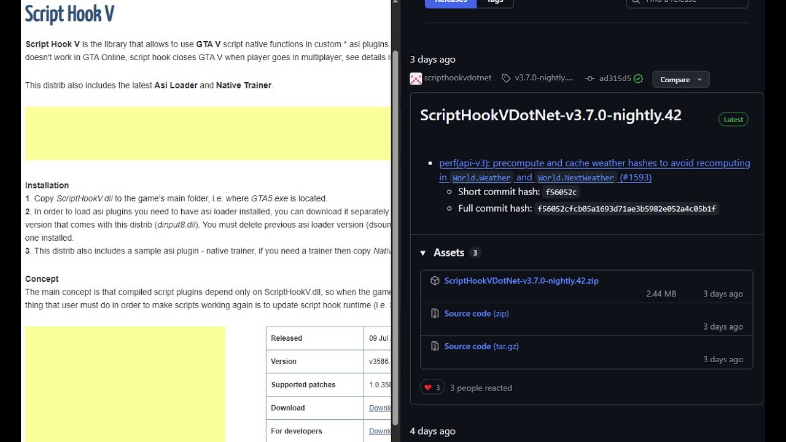Click the full commit hash f56052cfcb05a1693d71ae3b5982e052a4c05b1f
Viewport: 786px width, 442px height.
click(626, 209)
